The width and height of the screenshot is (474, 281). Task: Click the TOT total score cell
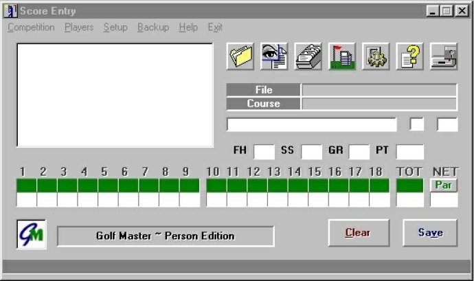(410, 200)
